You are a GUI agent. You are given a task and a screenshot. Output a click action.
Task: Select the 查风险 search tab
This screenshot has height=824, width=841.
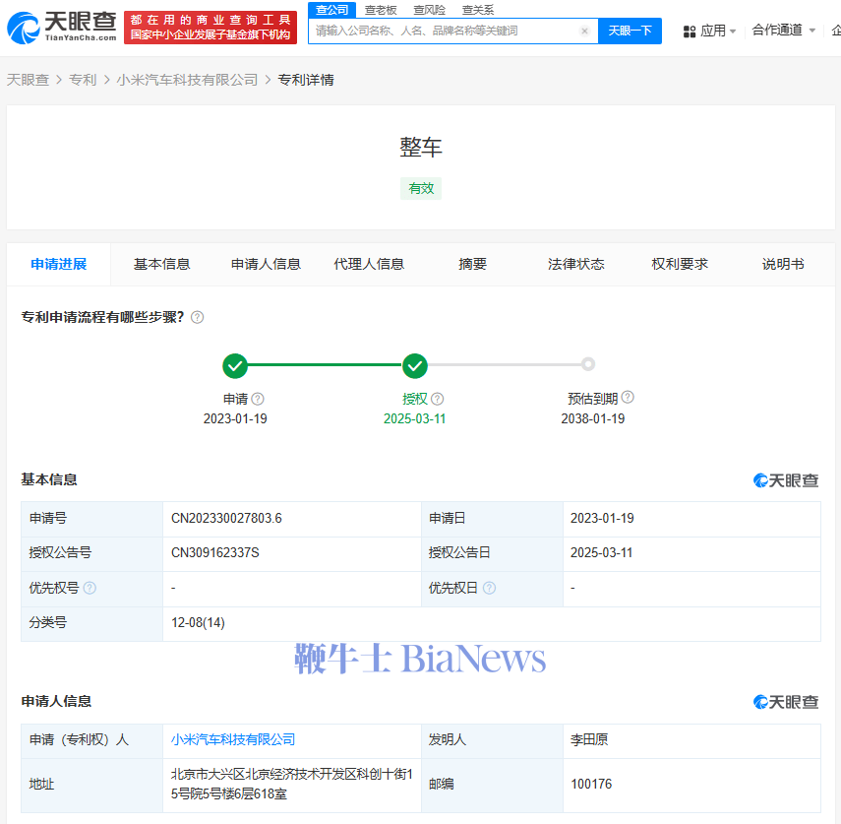pyautogui.click(x=430, y=10)
